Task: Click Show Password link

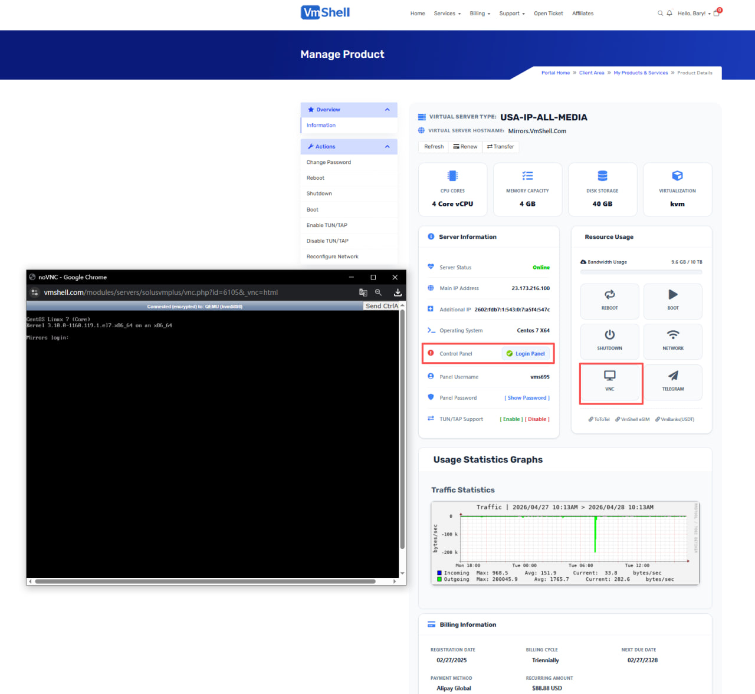Action: [x=527, y=398]
